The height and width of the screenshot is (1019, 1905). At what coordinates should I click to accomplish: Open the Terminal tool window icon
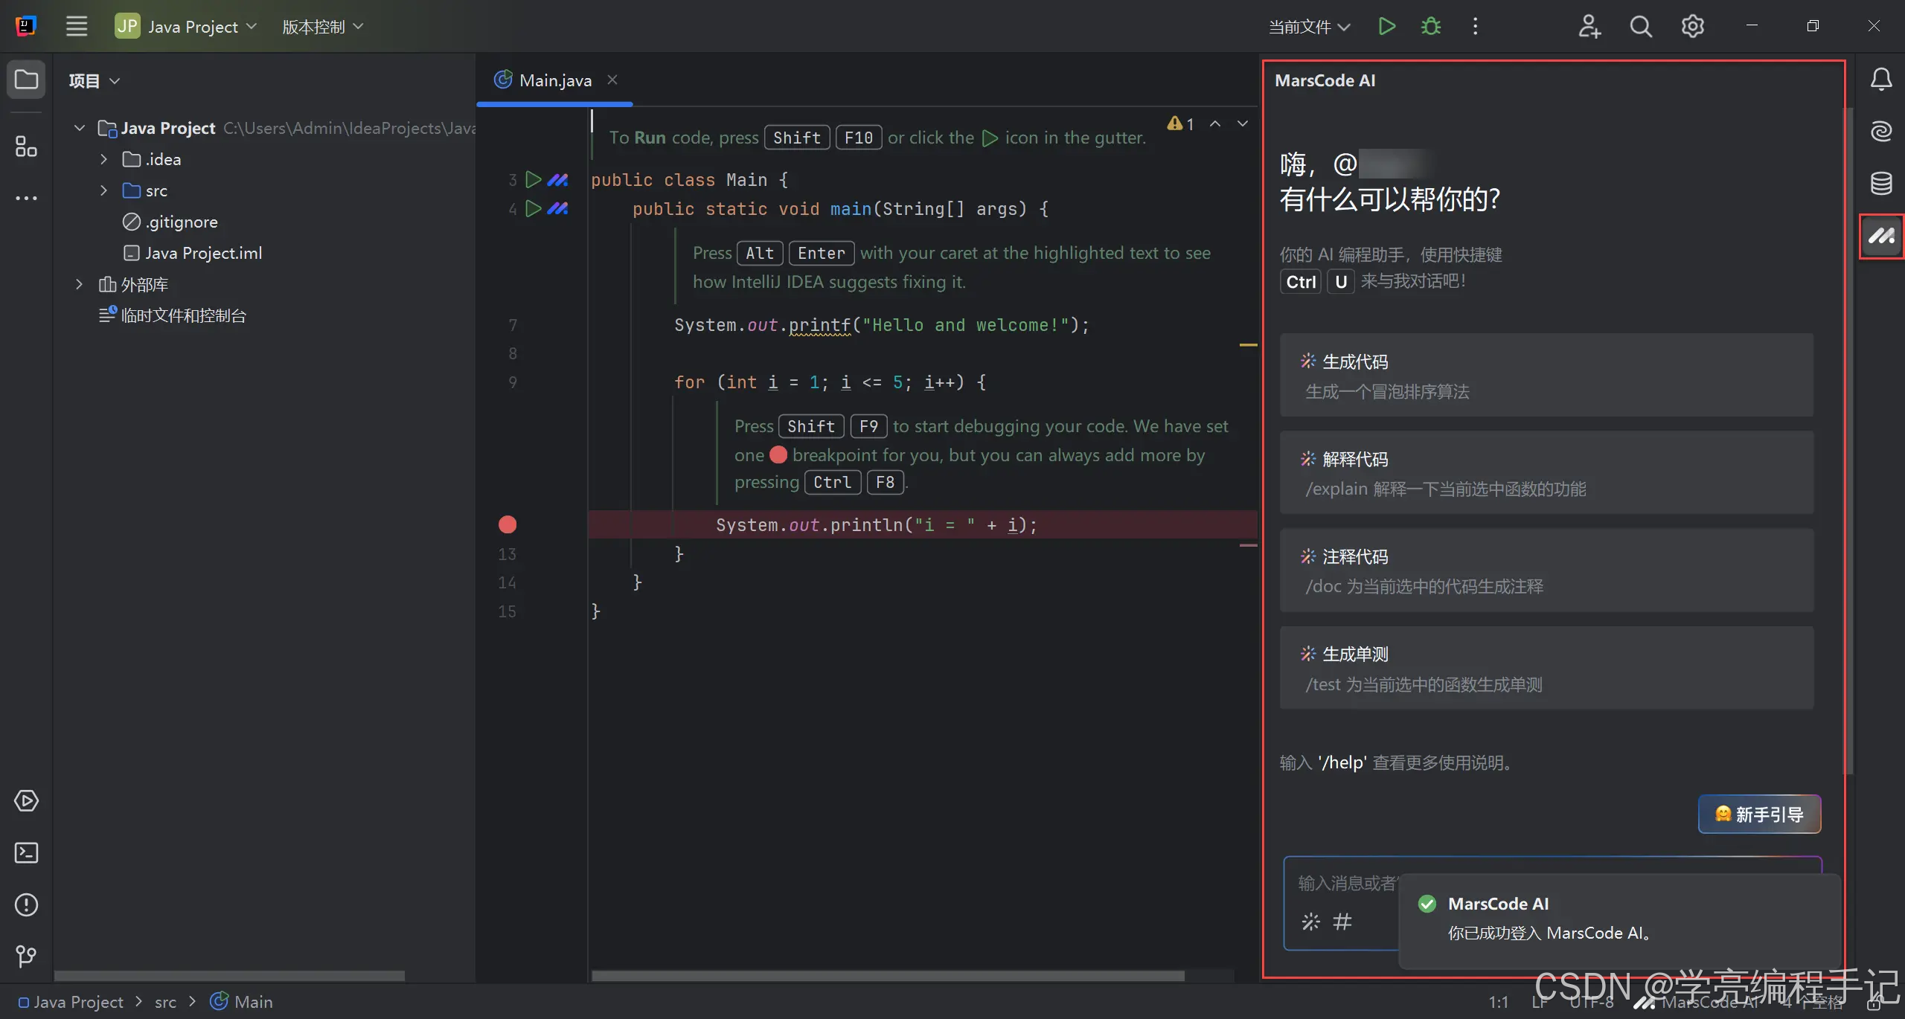pos(26,852)
